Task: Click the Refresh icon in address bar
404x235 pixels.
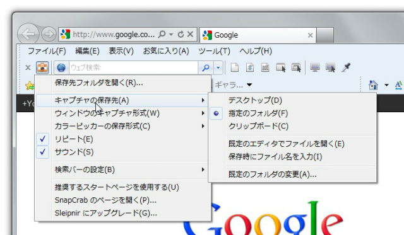Action: 181,34
